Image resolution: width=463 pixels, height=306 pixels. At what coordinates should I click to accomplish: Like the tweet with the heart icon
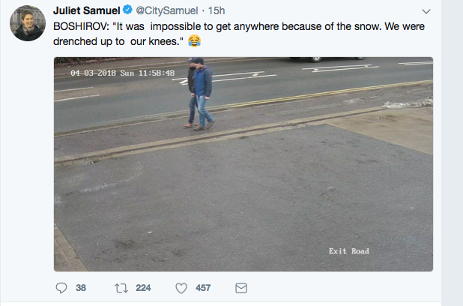pyautogui.click(x=181, y=287)
